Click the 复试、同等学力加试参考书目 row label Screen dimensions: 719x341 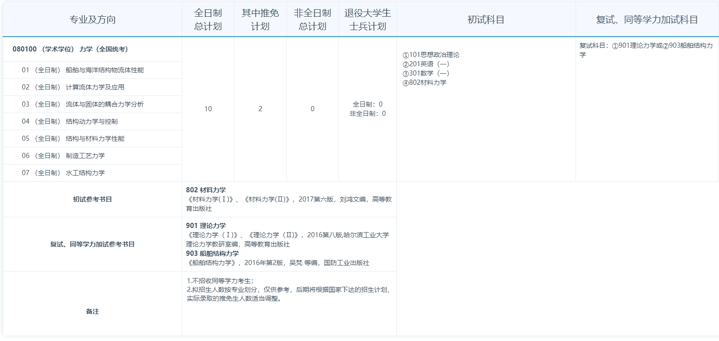coord(92,244)
